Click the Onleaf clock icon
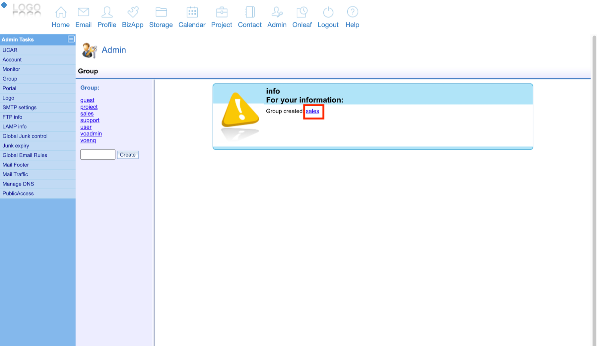Viewport: 597px width, 346px height. [x=302, y=12]
